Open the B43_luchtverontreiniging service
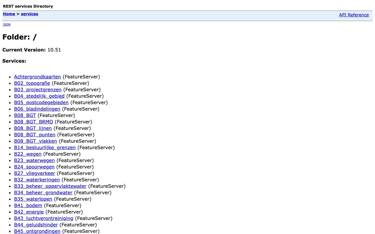 [x=44, y=218]
